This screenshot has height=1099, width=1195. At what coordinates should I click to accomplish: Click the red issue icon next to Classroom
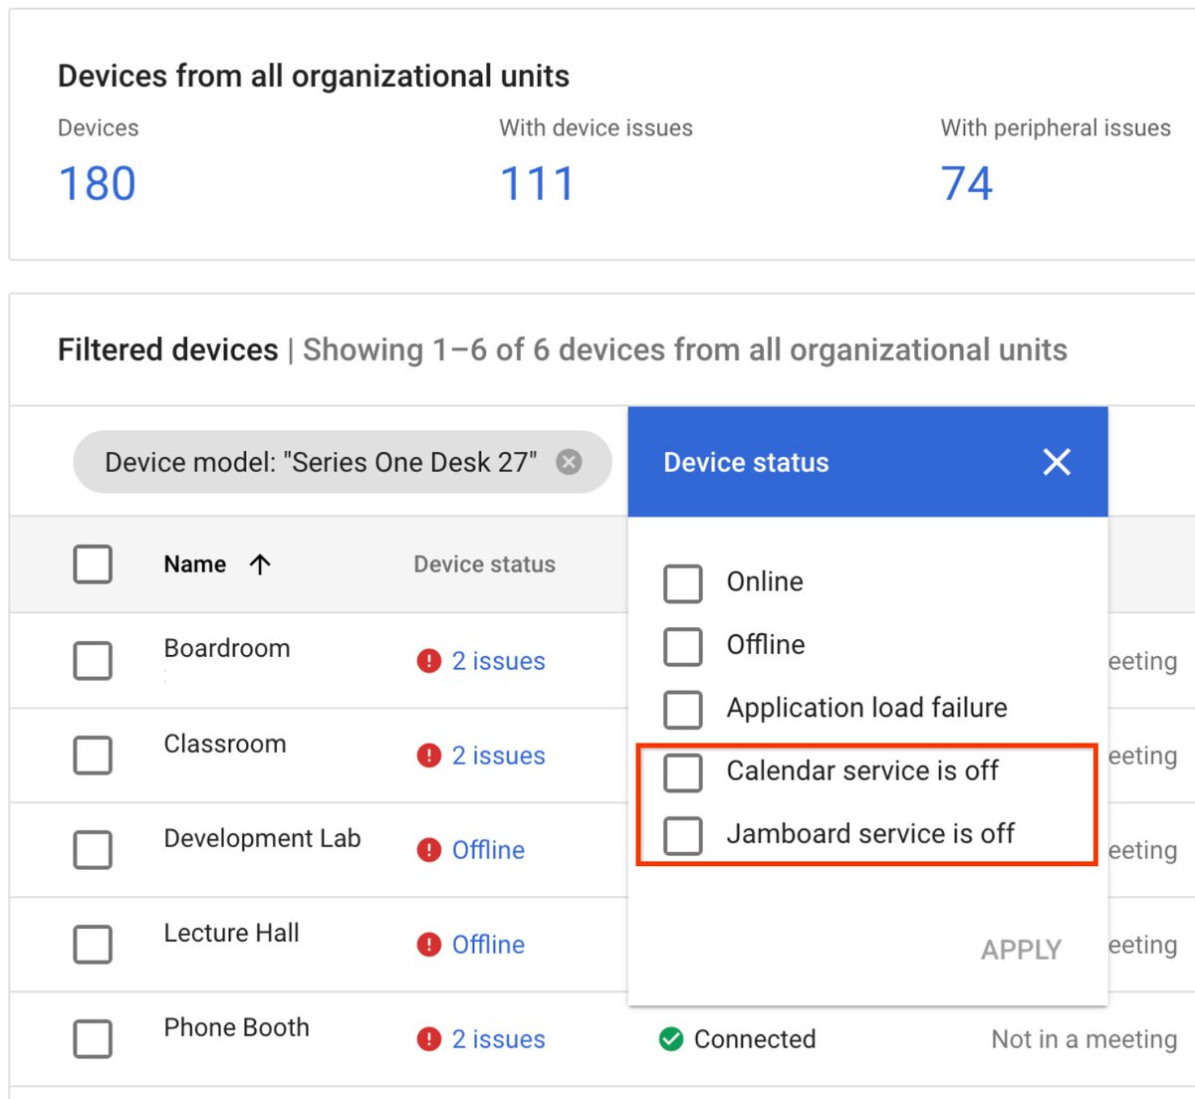[x=428, y=756]
